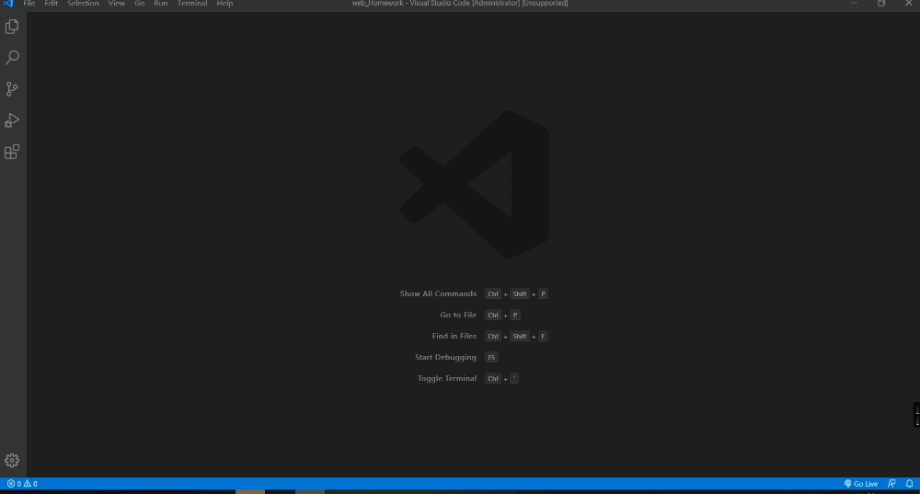Open the Terminal menu

[x=192, y=3]
